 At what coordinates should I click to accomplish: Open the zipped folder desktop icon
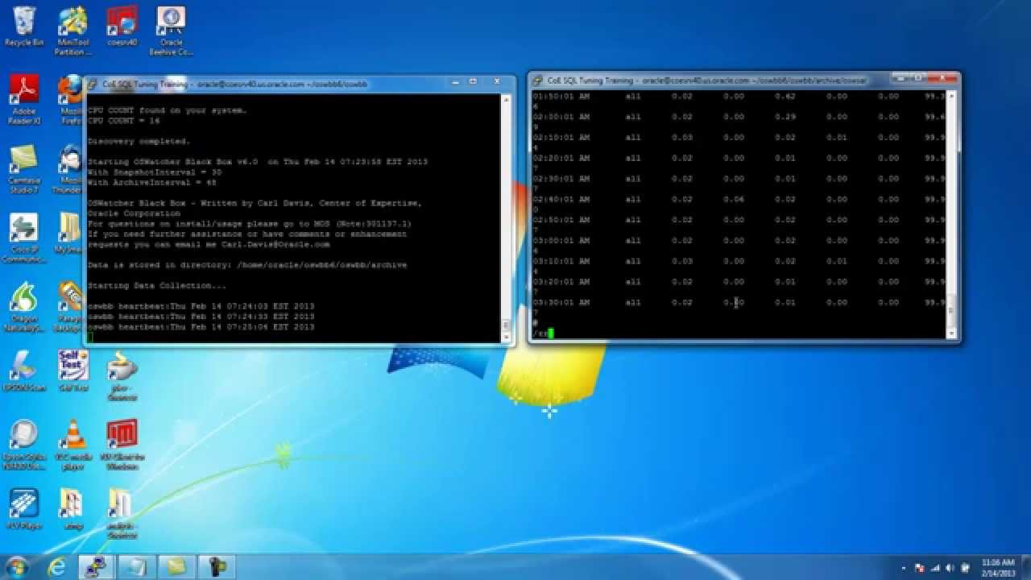coord(72,509)
